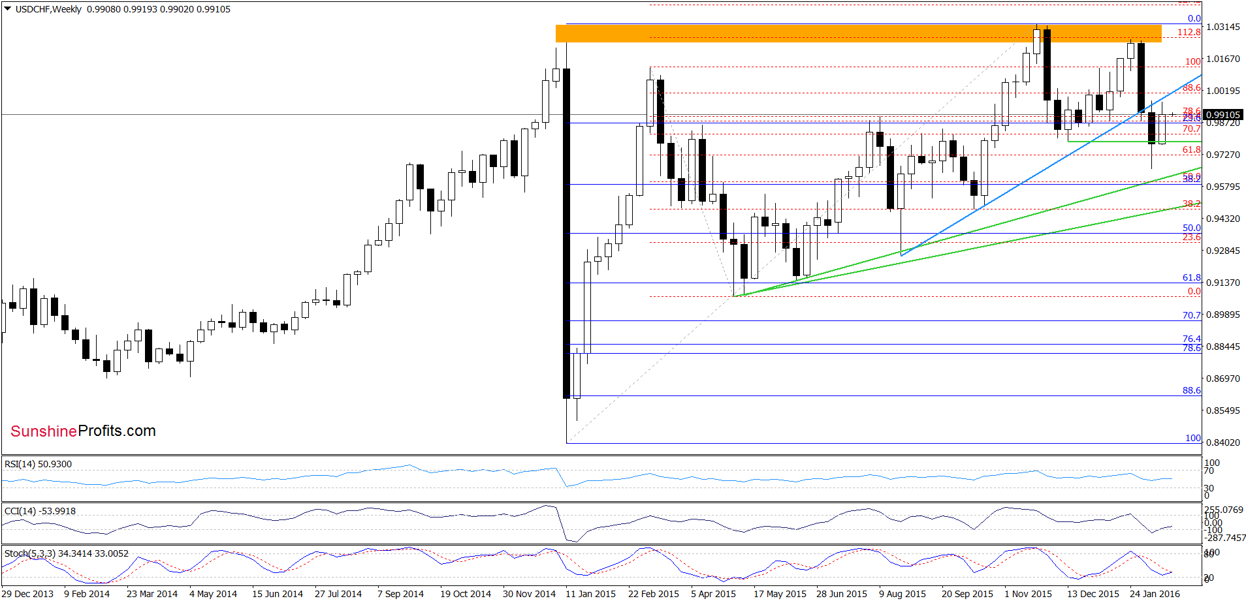1246x603 pixels.
Task: Click the 7 Sep 2014 date label
Action: tap(400, 593)
